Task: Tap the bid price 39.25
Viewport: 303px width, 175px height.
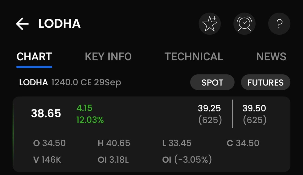Action: (x=209, y=108)
